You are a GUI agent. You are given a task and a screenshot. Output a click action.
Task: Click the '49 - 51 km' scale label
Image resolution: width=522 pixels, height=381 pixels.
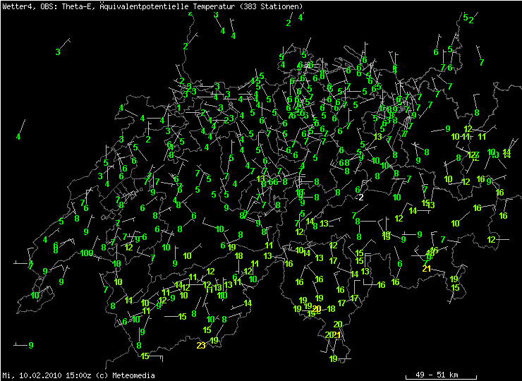click(437, 375)
